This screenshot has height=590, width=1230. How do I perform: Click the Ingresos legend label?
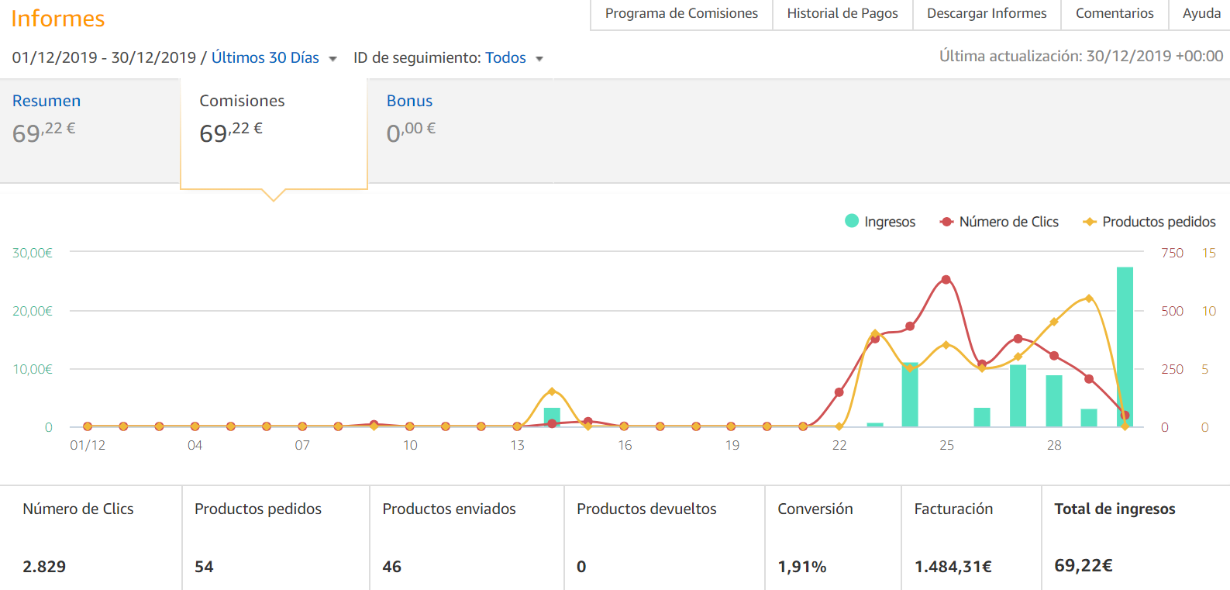coord(890,222)
